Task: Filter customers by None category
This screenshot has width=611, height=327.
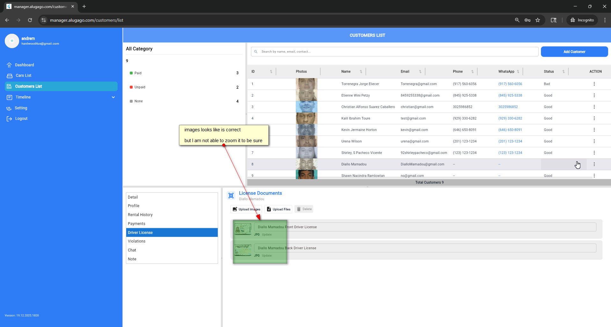Action: tap(138, 101)
